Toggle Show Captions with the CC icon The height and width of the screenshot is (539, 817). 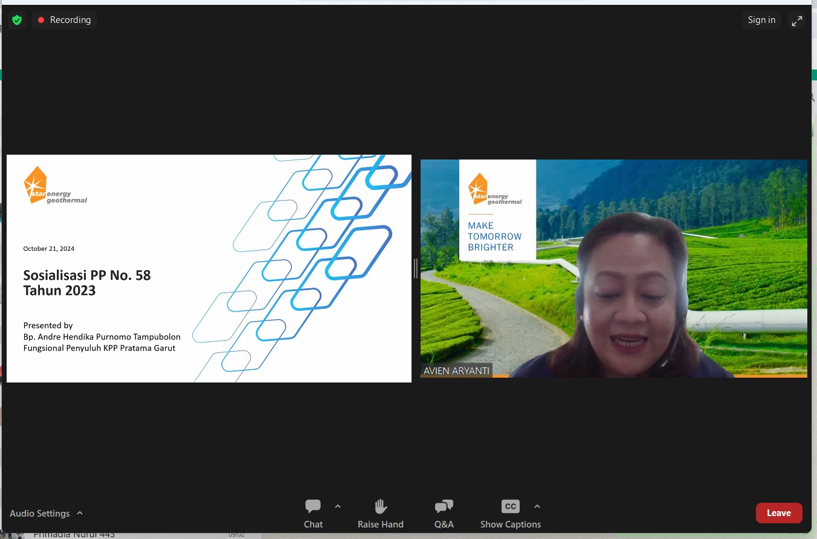pos(510,514)
